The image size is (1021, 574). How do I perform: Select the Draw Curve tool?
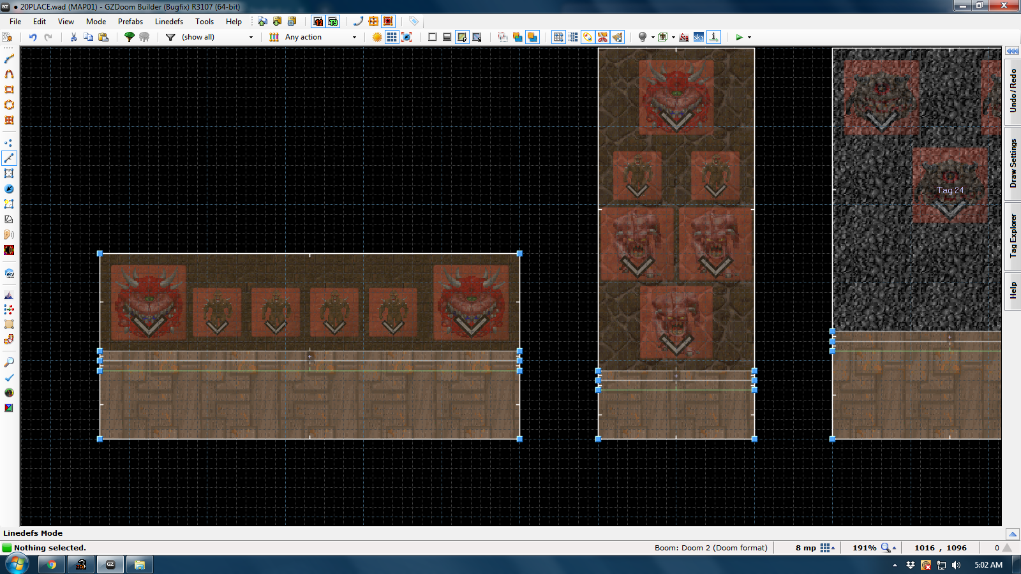coord(9,74)
